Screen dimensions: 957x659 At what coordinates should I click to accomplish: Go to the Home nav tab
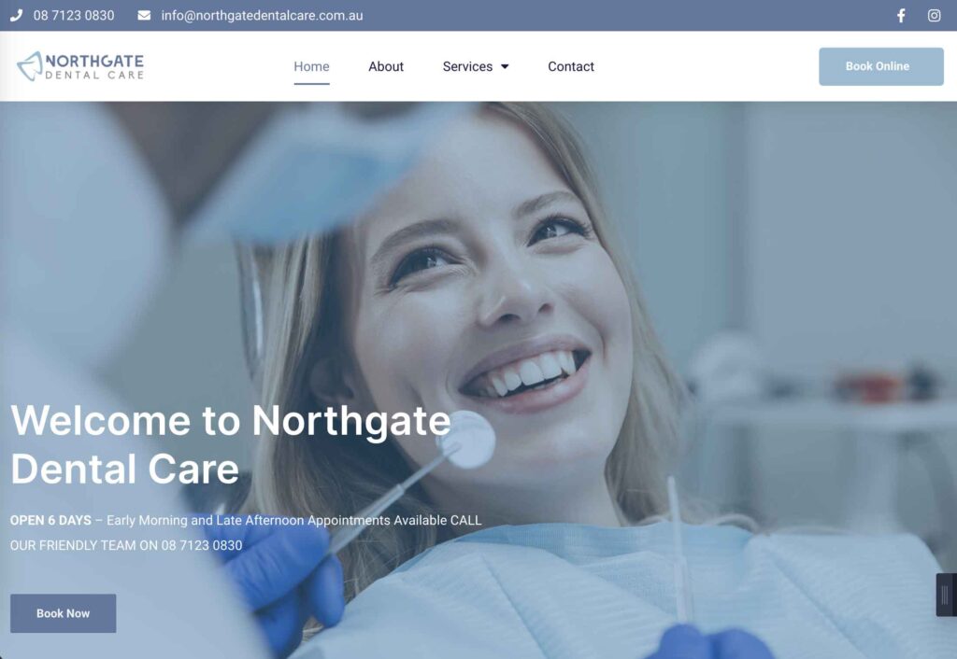coord(311,66)
